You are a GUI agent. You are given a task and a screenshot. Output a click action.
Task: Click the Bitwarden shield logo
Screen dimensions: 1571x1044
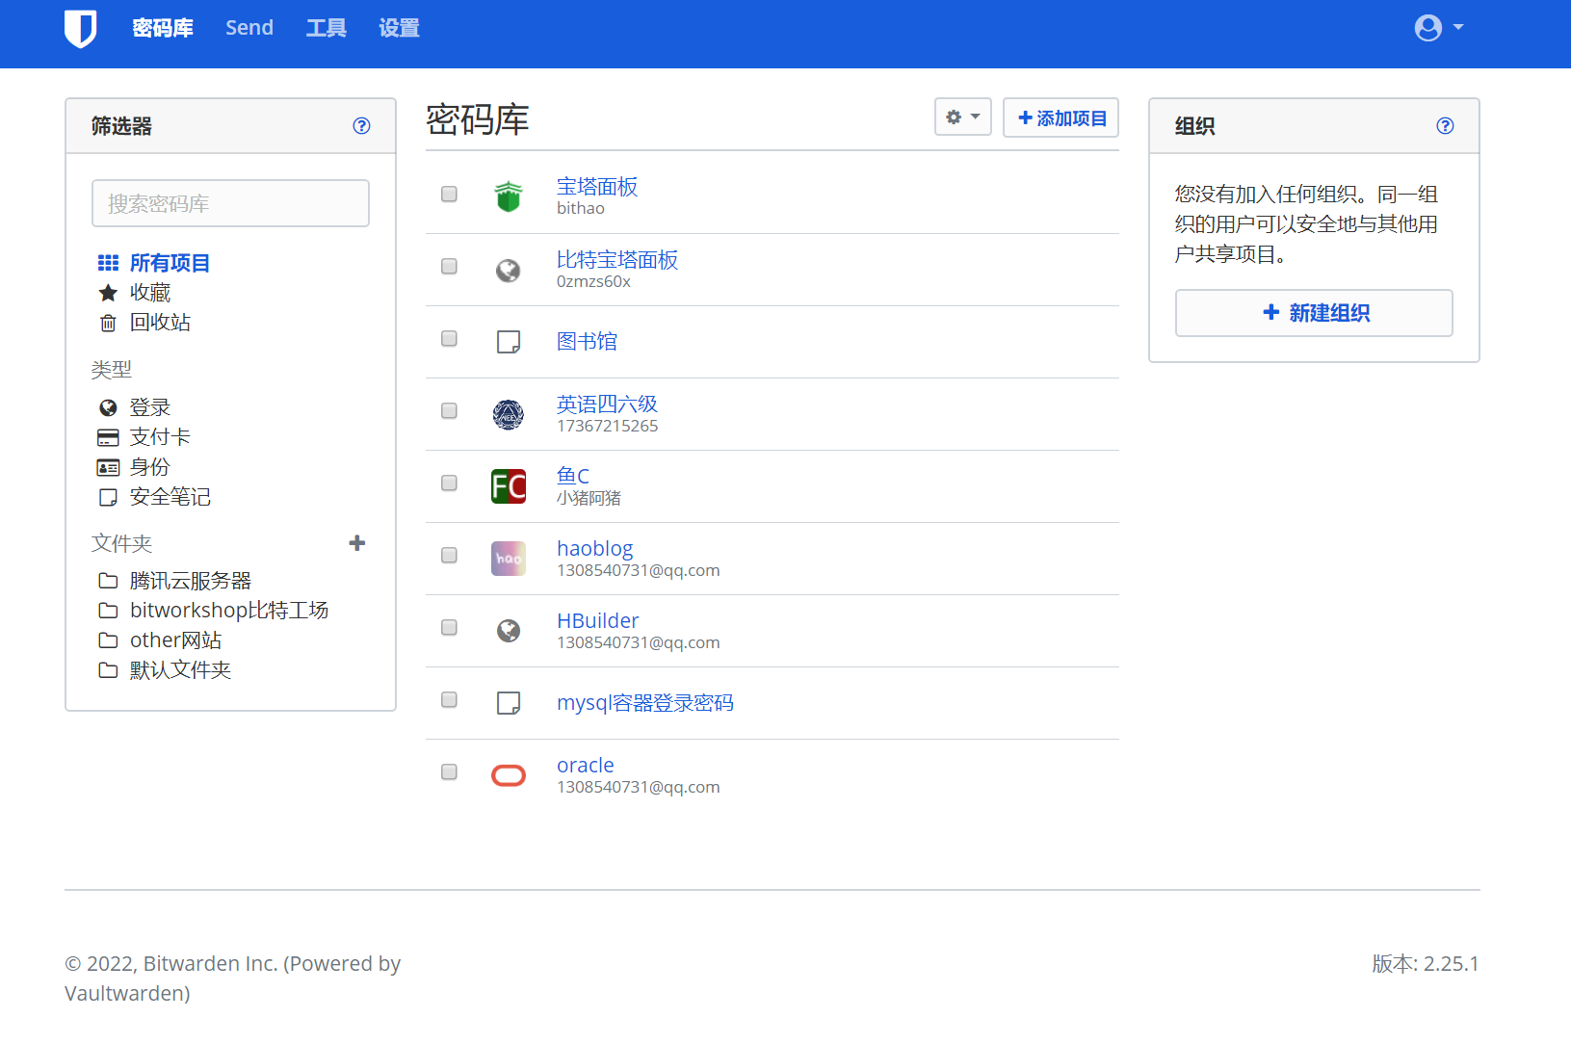81,28
